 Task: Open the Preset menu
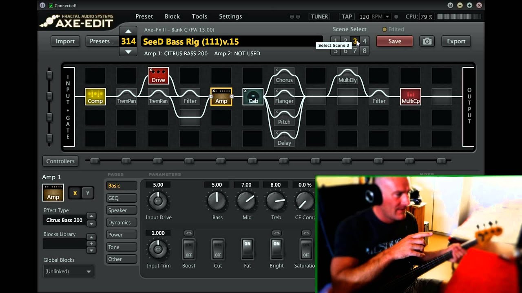pos(144,16)
